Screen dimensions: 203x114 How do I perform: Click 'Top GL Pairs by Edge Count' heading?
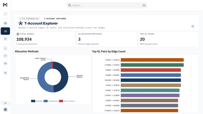tap(109, 51)
